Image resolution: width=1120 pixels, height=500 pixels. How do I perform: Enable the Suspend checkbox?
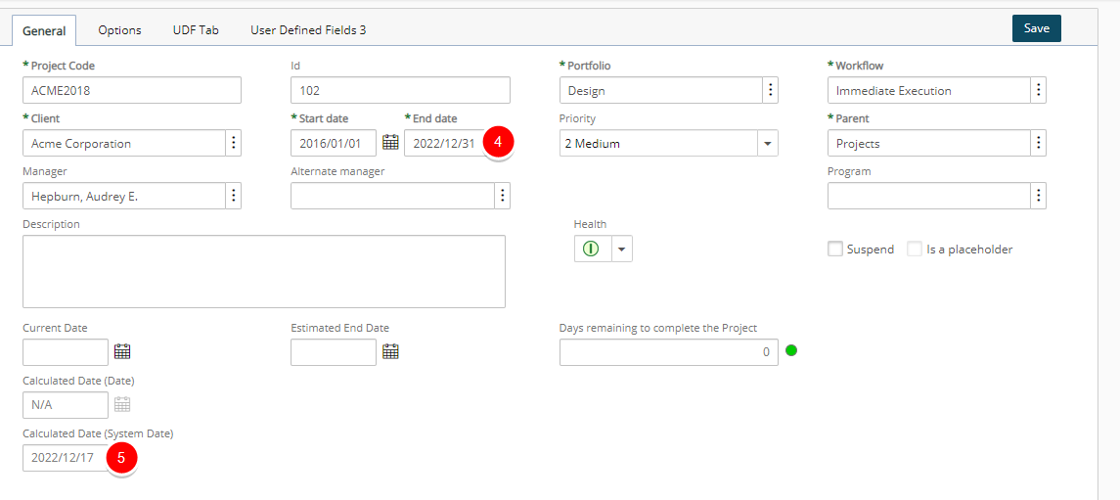click(834, 250)
